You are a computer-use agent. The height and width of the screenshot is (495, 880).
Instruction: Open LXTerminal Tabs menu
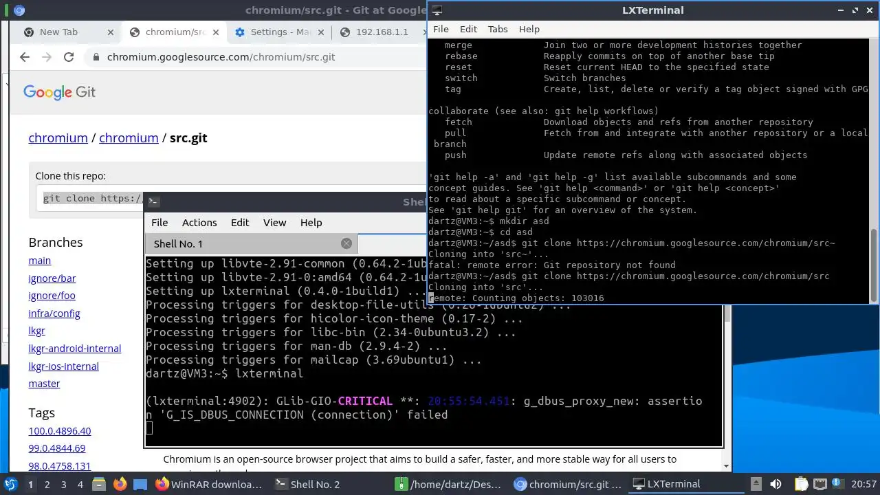click(498, 29)
